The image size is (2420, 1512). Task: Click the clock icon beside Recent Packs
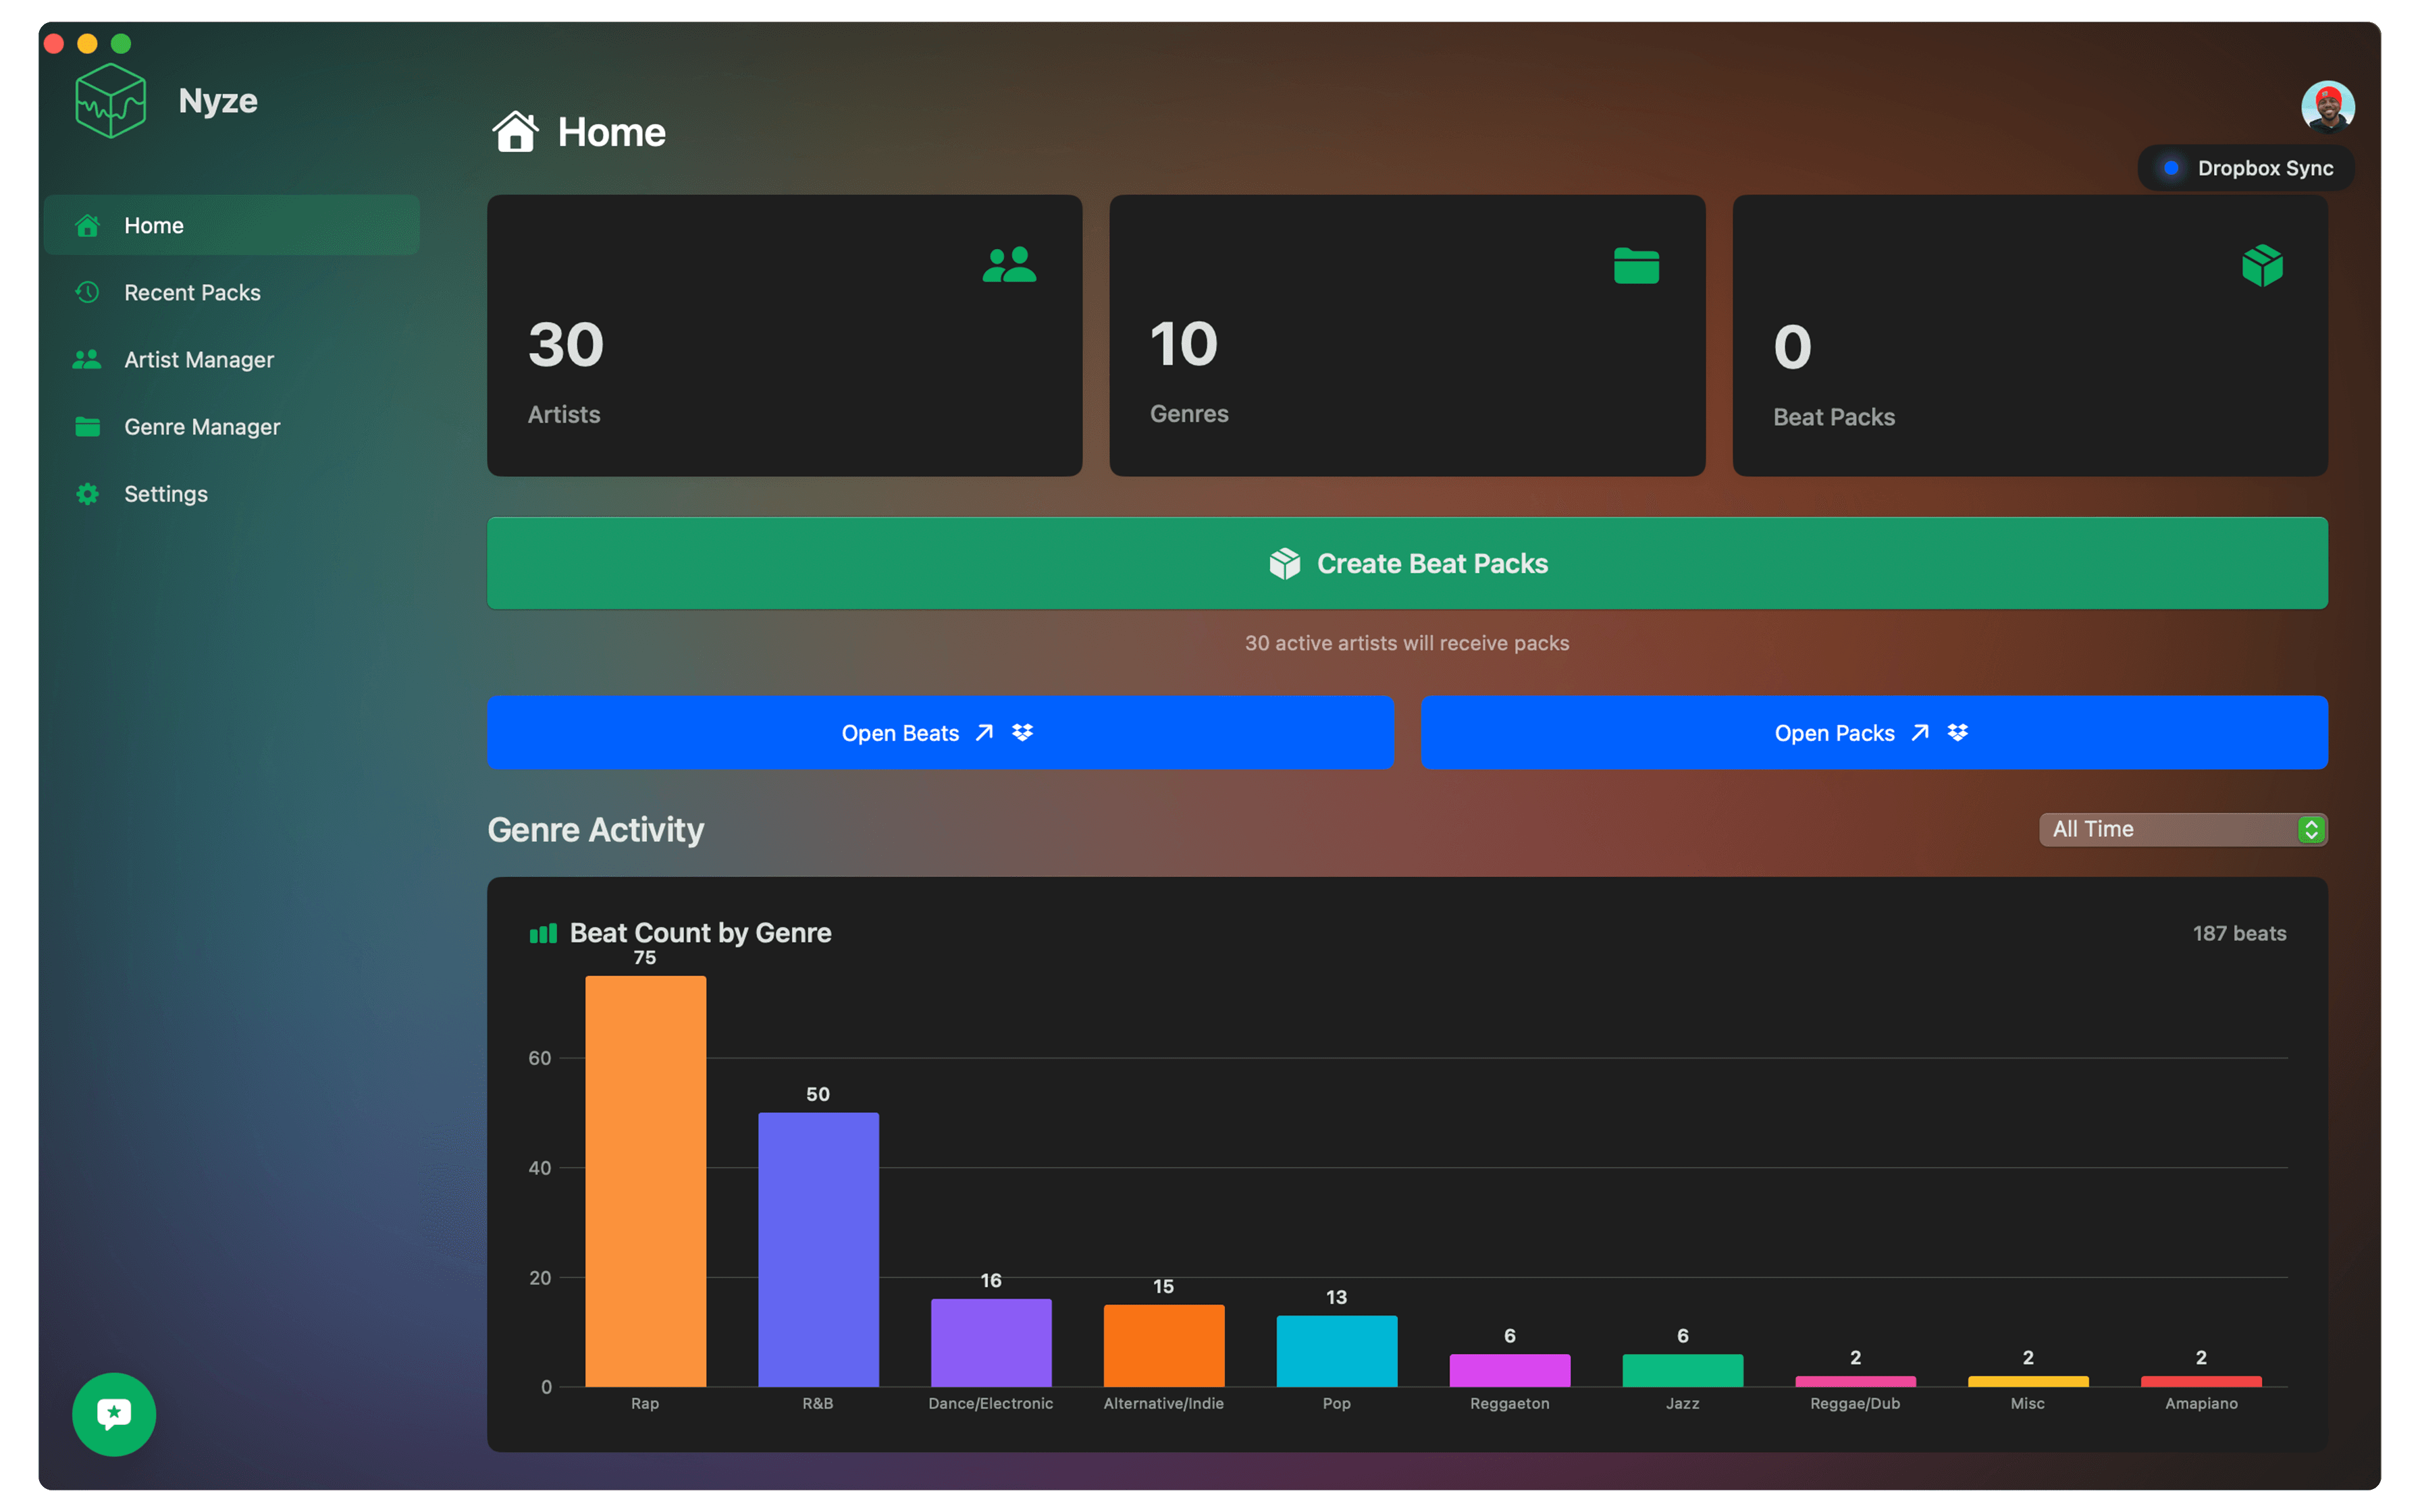pyautogui.click(x=86, y=292)
